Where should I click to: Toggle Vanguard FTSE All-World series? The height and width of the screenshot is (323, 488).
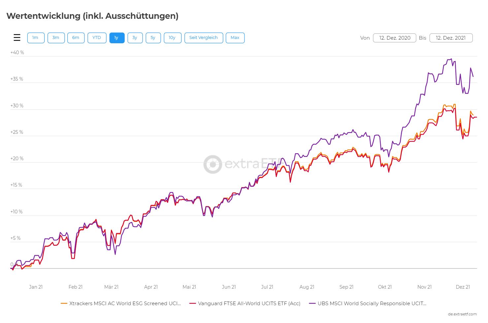pyautogui.click(x=249, y=304)
